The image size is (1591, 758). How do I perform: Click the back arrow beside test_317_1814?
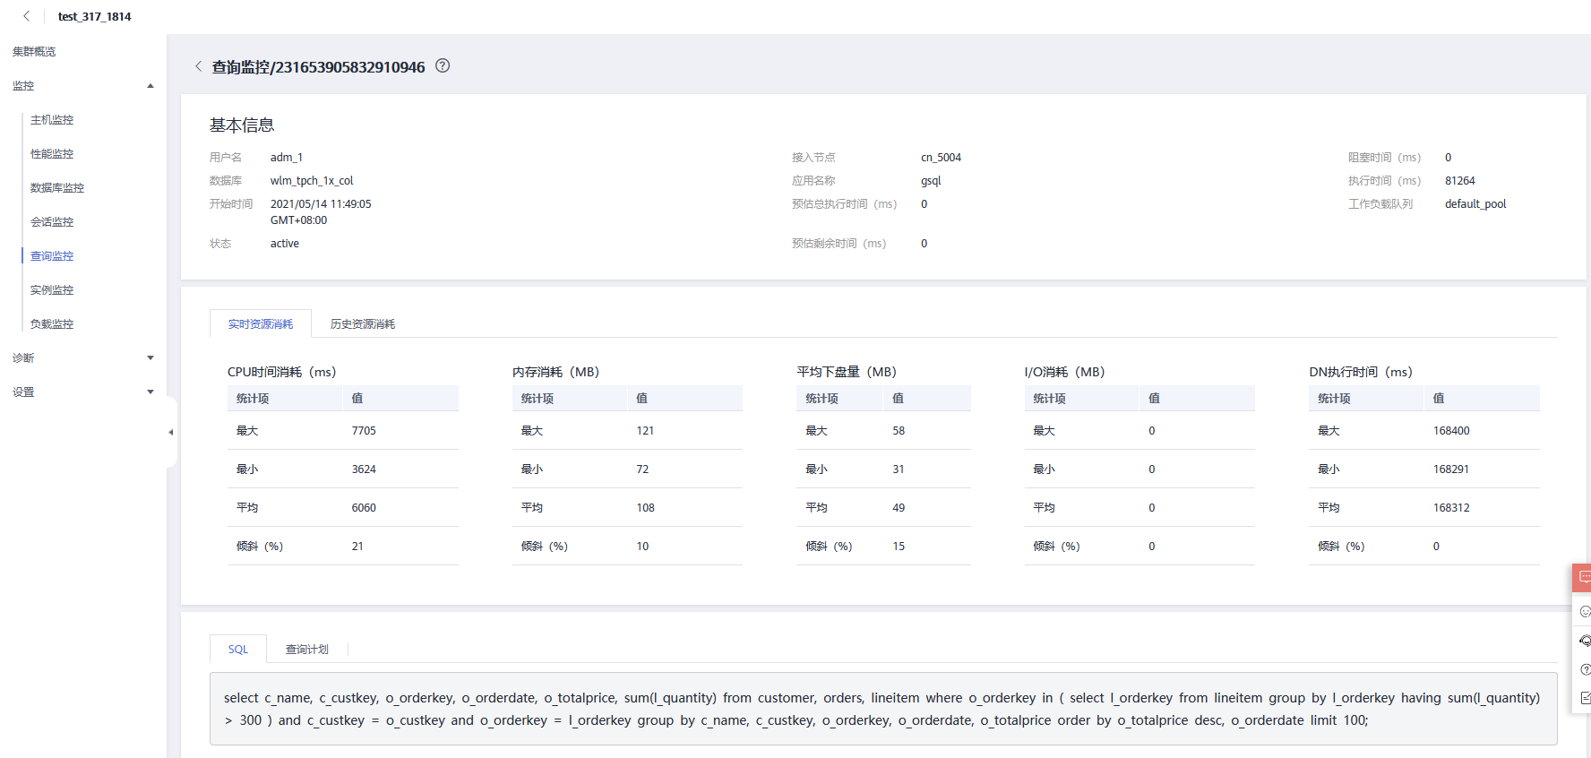click(27, 16)
